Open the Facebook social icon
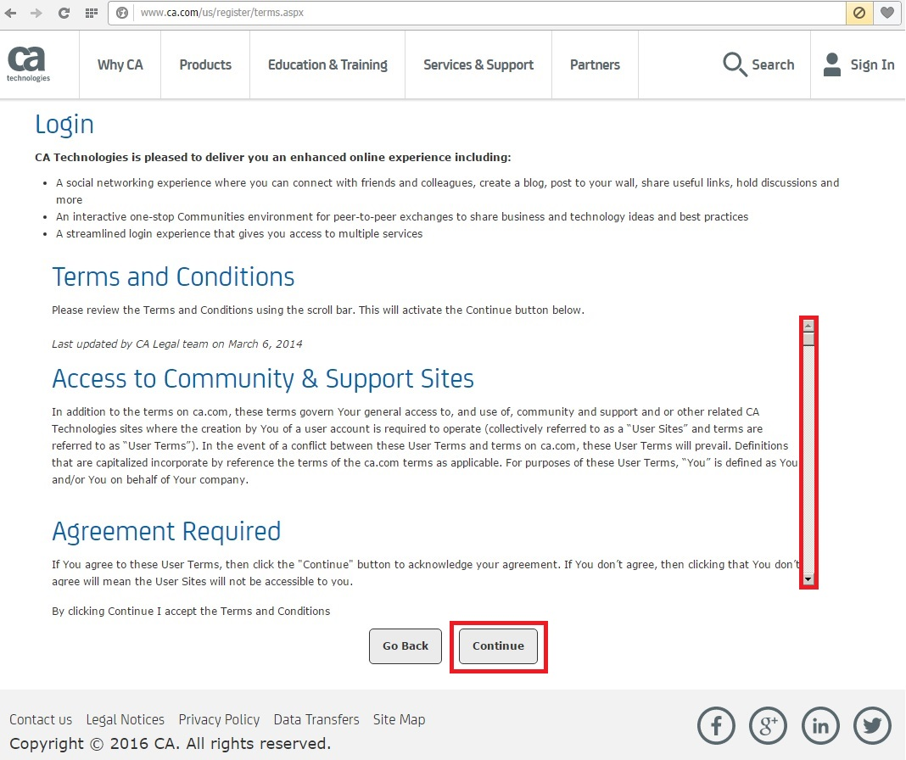Screen dimensions: 906x760 click(717, 725)
